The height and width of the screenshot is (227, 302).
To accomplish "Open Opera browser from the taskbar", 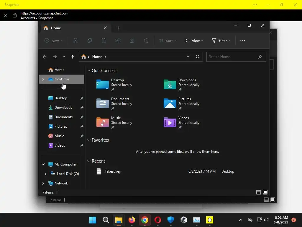I will click(x=158, y=220).
